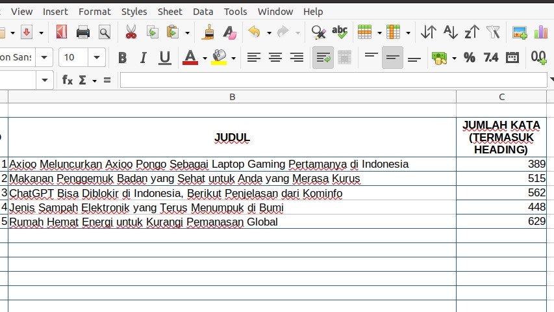The image size is (554, 312).
Task: Expand the Font Name dropdown arrow
Action: coord(44,57)
